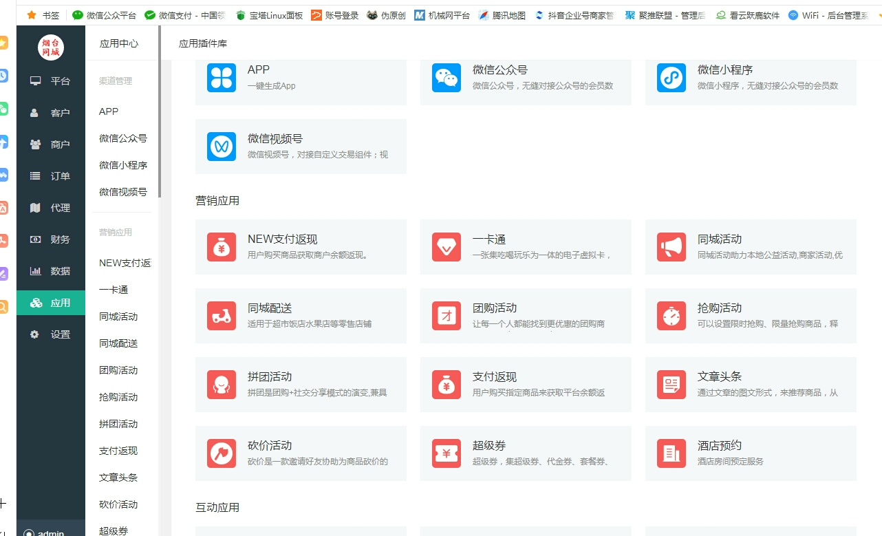
Task: Select the 微信视频号 channel icon
Action: pos(222,147)
